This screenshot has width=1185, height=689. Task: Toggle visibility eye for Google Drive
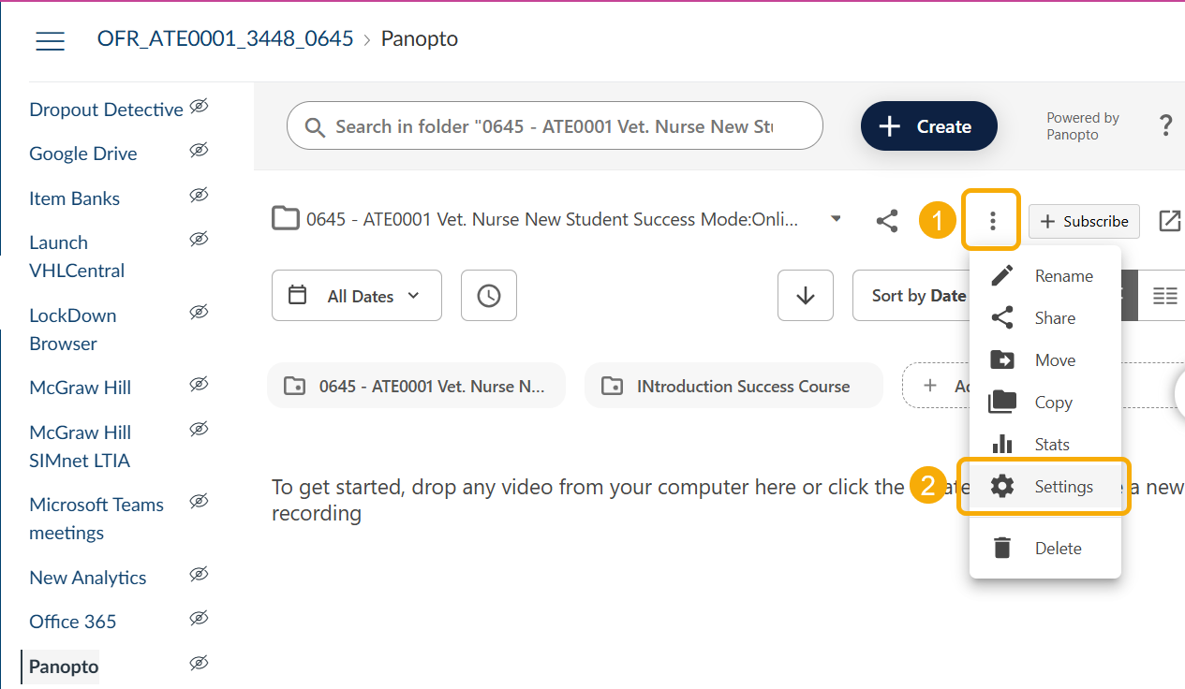coord(199,151)
